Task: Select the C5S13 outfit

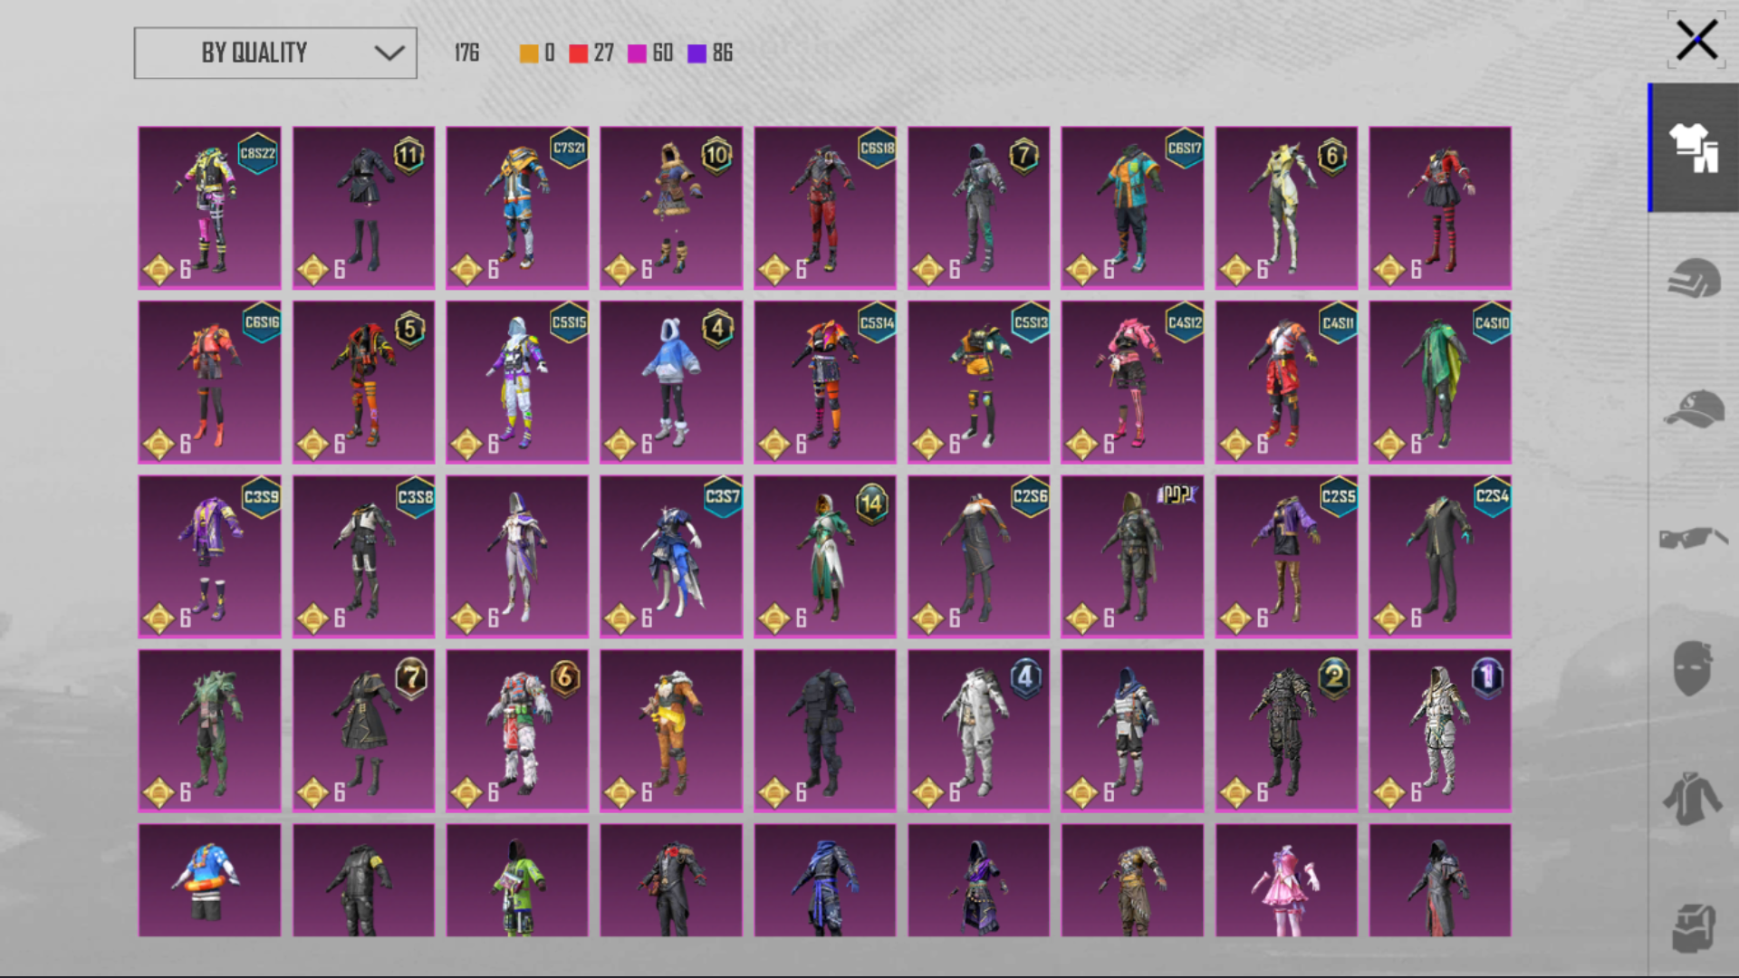Action: [978, 382]
